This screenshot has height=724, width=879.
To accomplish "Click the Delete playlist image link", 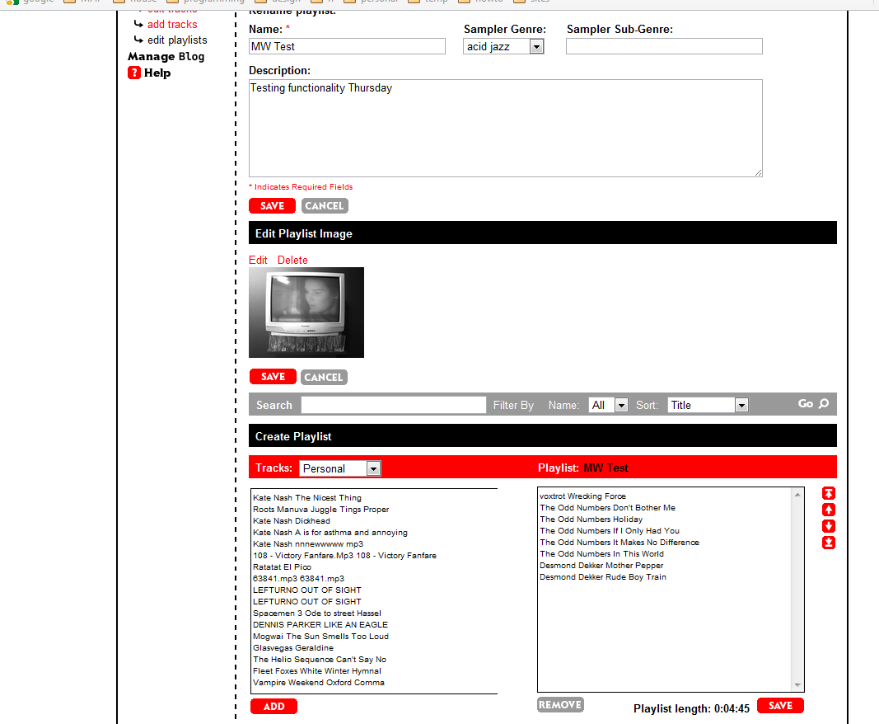I will (292, 260).
